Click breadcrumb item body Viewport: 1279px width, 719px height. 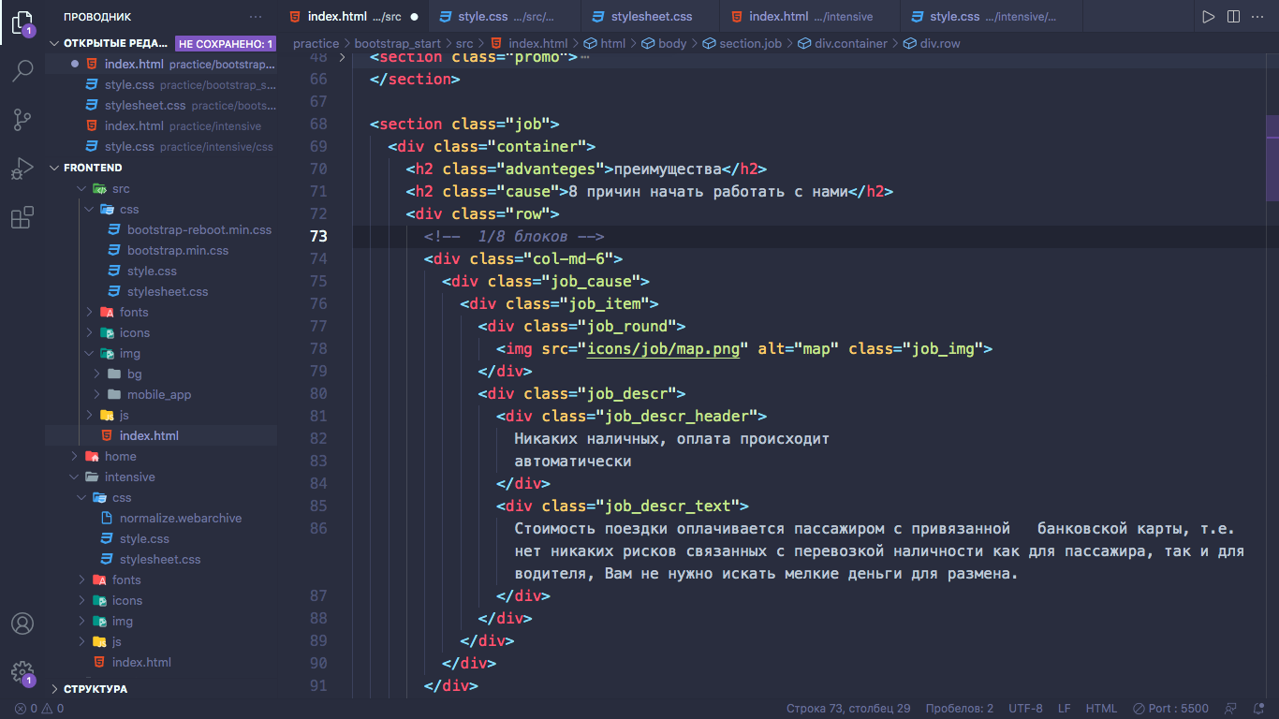pyautogui.click(x=664, y=43)
